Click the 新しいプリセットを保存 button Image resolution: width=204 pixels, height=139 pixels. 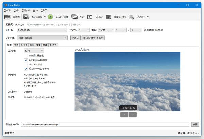point(93,38)
